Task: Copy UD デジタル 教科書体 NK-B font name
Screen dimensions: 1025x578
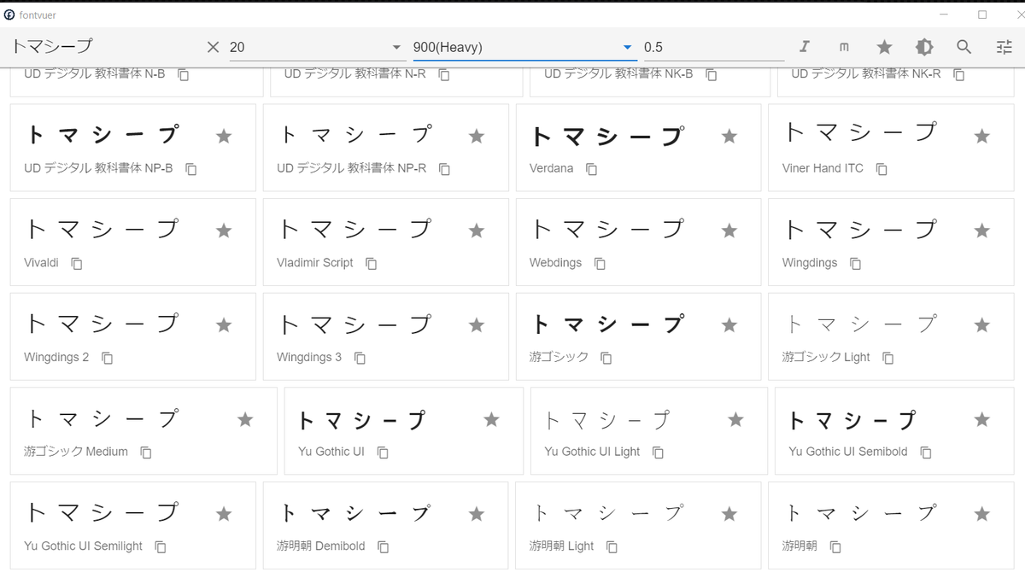Action: tap(712, 75)
